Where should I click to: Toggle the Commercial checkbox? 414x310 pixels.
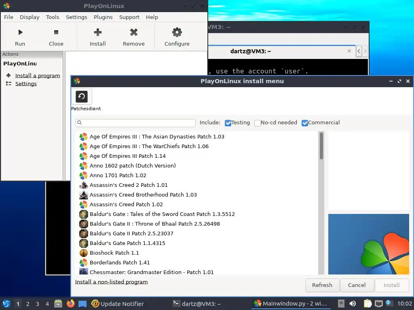(305, 123)
